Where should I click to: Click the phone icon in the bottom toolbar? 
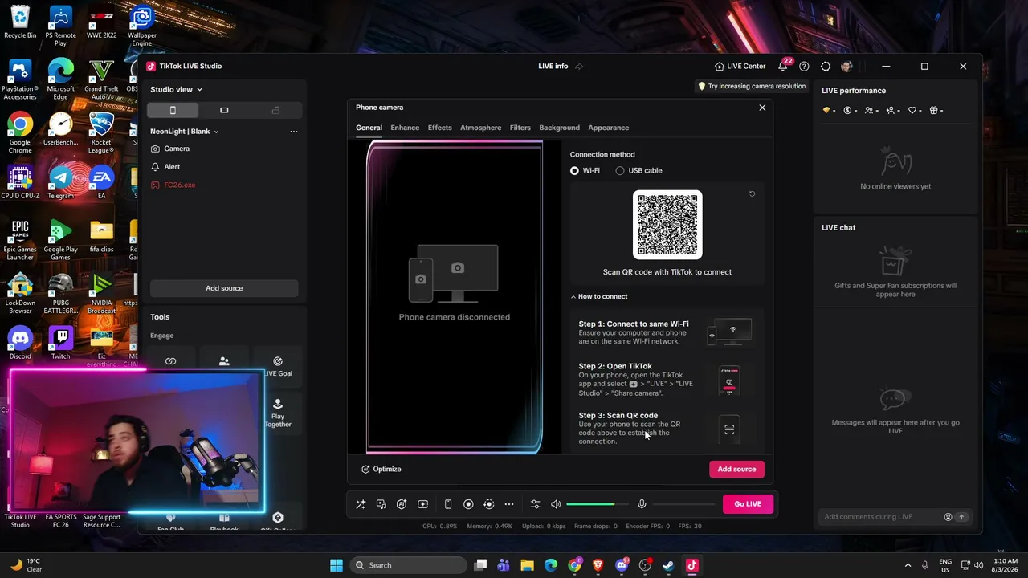(x=448, y=504)
